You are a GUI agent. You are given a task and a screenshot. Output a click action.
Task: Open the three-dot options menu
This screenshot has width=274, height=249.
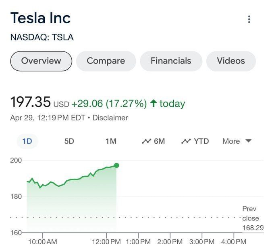pos(249,19)
